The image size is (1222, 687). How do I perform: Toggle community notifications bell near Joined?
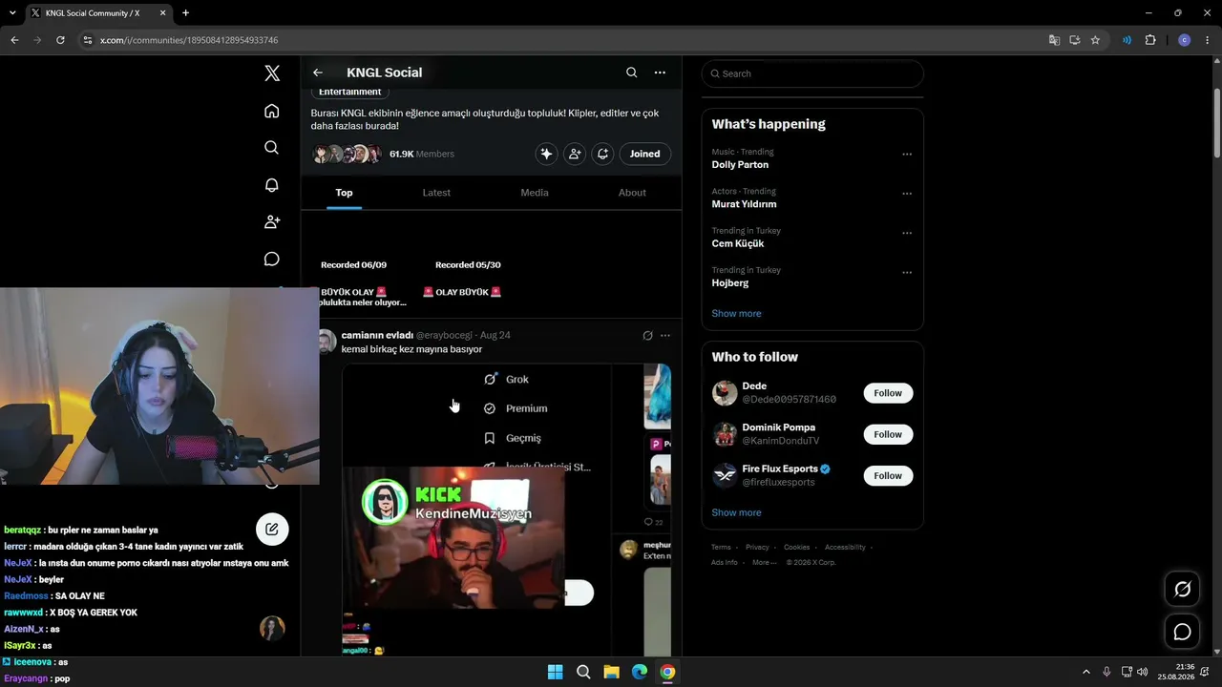(602, 154)
